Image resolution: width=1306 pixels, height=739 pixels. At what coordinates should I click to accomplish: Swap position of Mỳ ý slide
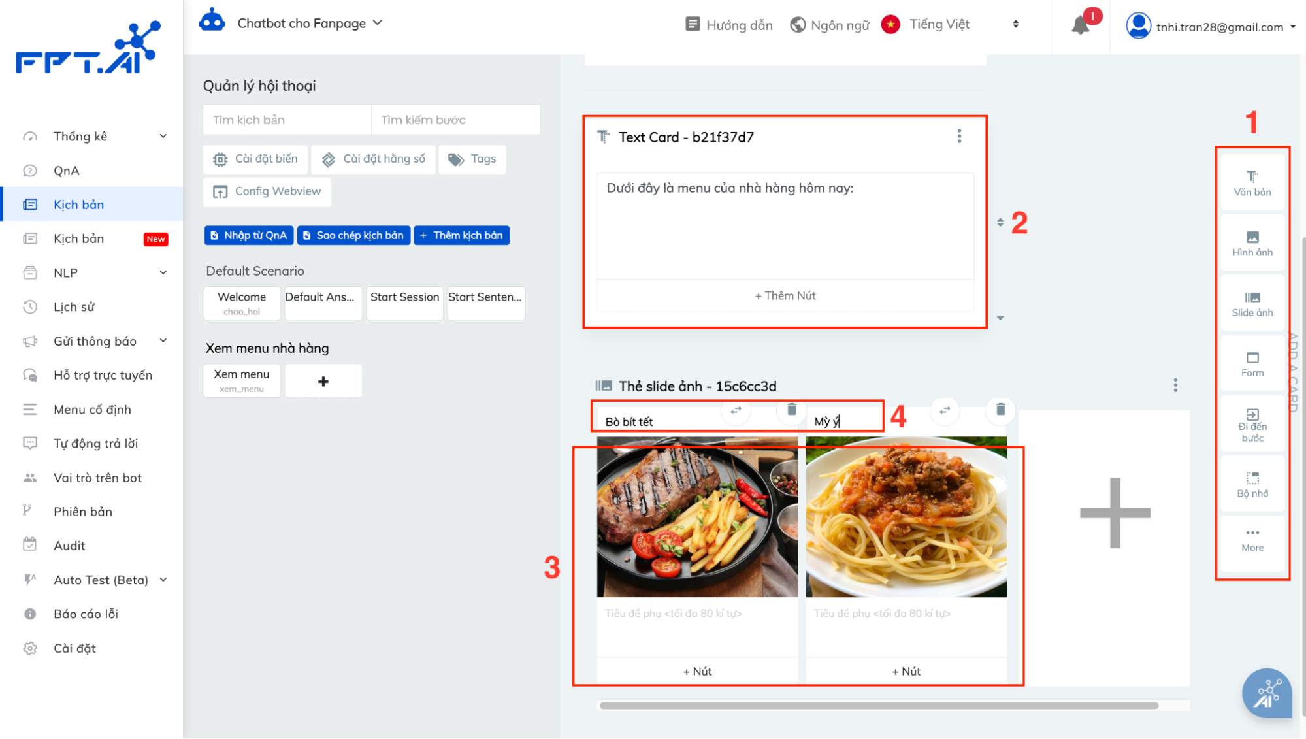(945, 410)
